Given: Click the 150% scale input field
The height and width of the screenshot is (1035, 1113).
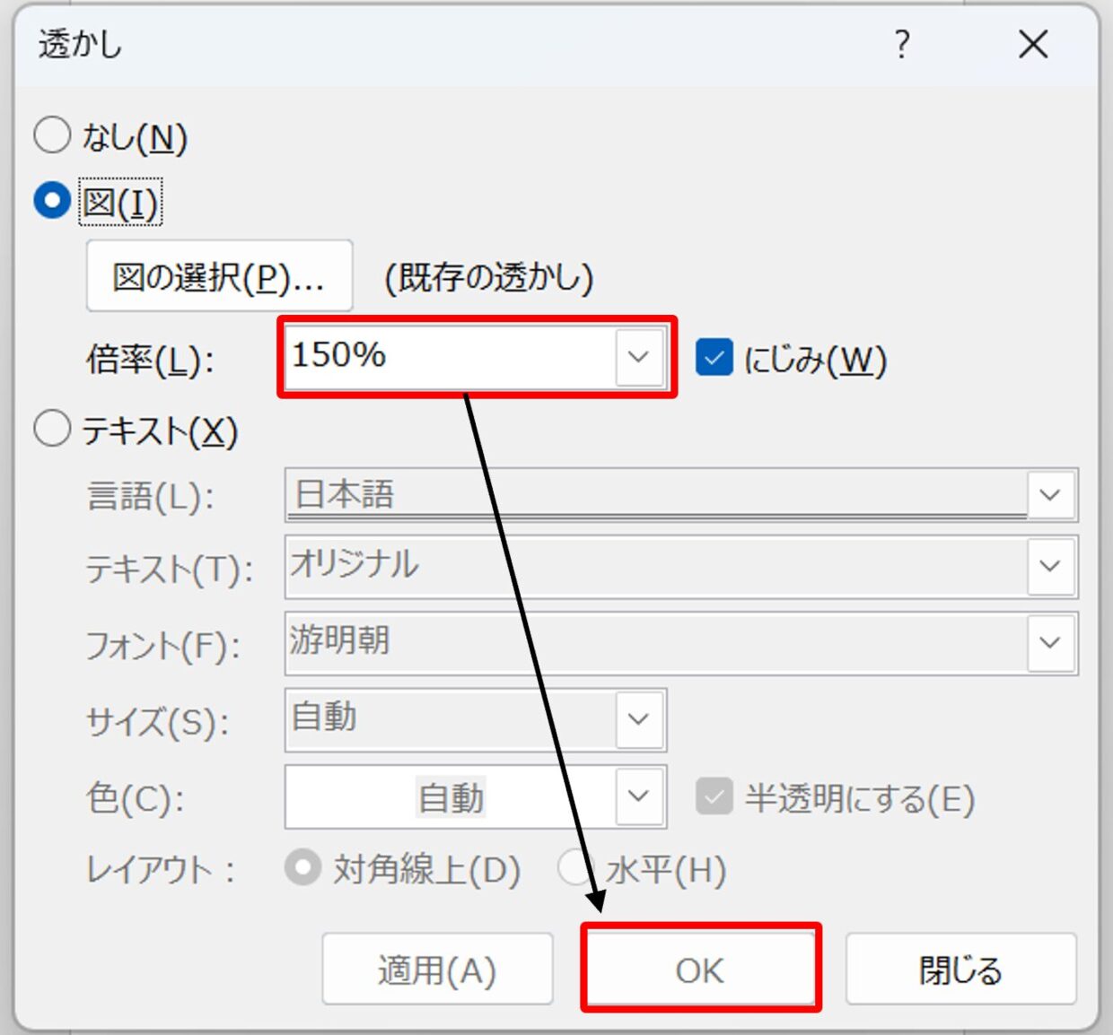Looking at the screenshot, I should (449, 357).
